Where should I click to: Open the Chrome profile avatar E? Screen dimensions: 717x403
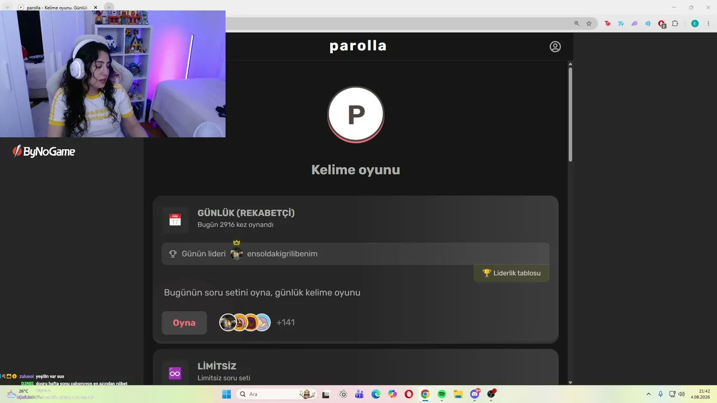pos(695,24)
